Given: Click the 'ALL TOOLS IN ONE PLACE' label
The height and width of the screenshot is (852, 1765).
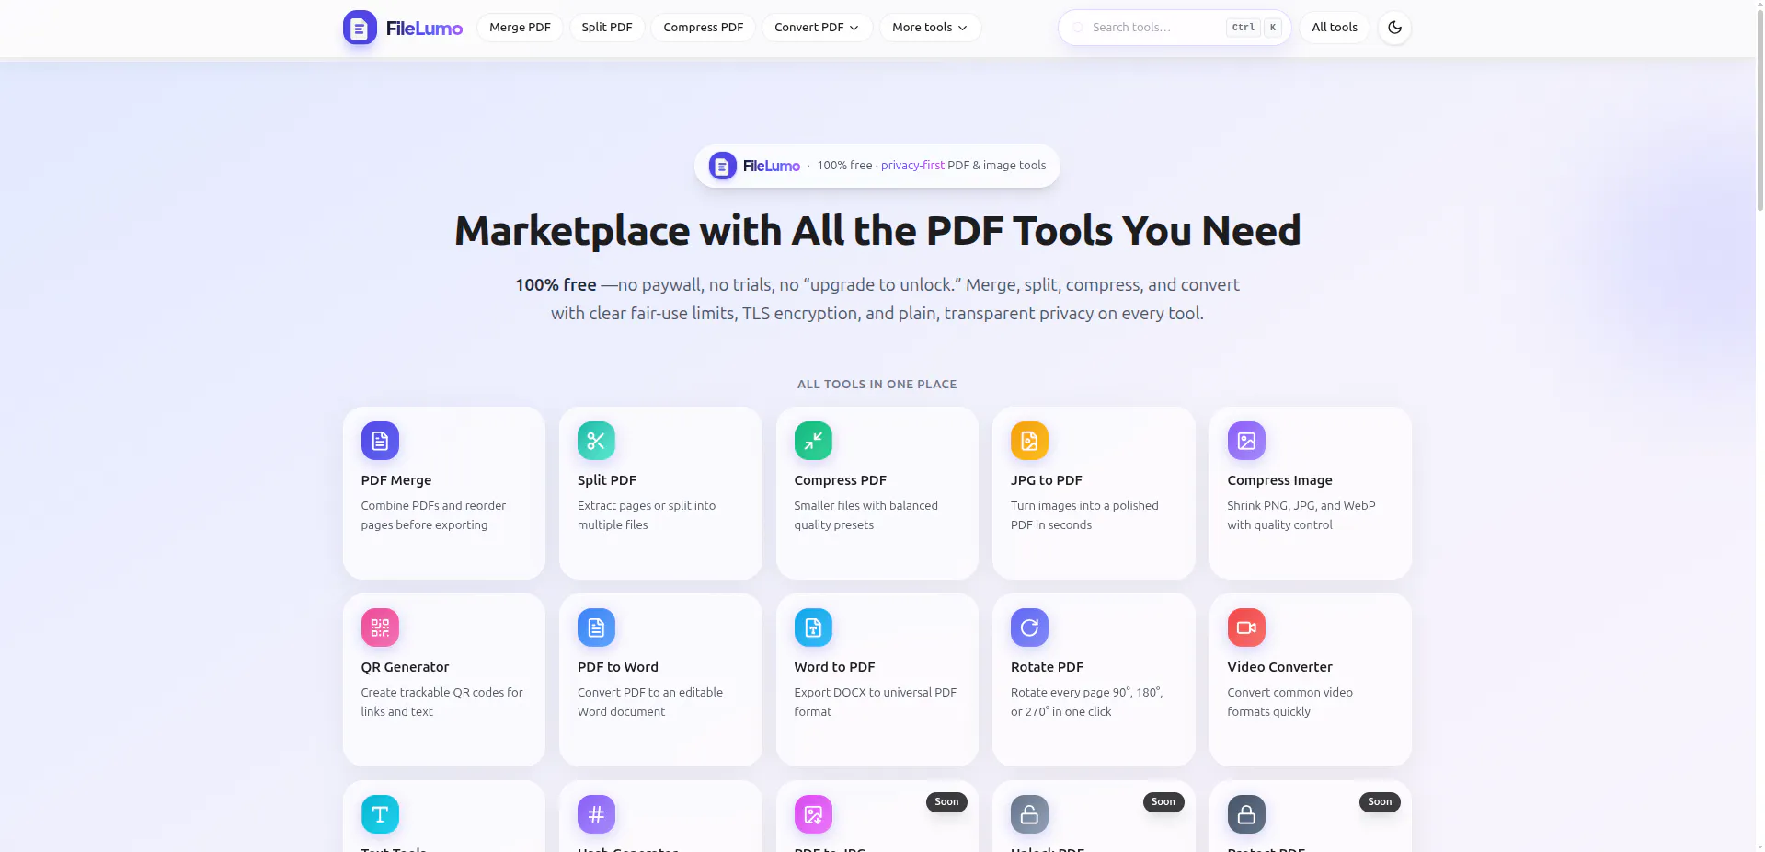Looking at the screenshot, I should point(877,385).
